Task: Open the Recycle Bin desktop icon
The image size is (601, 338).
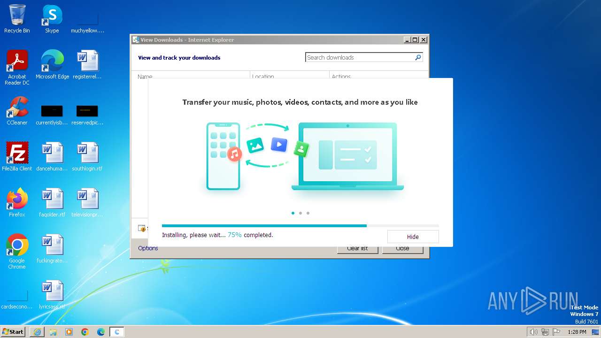Action: click(x=17, y=19)
